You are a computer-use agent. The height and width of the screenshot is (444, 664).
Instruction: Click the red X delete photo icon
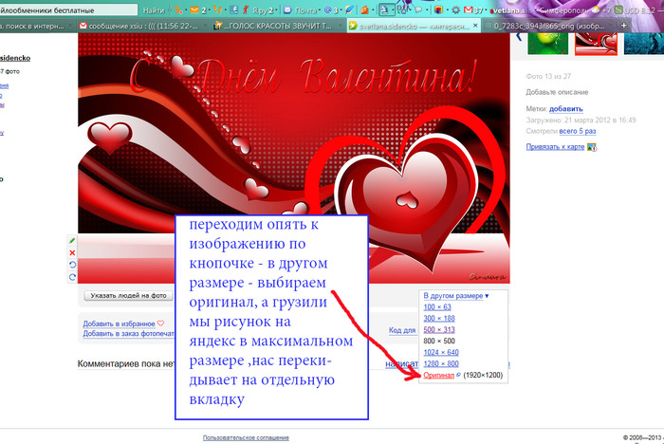tap(72, 253)
